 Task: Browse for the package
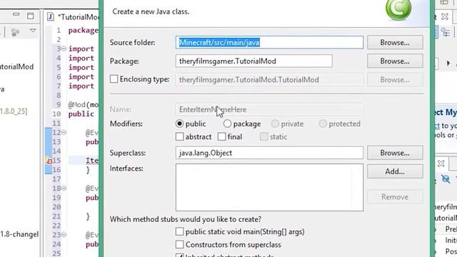pos(395,61)
